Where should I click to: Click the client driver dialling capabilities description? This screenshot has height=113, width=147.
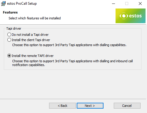(69, 45)
